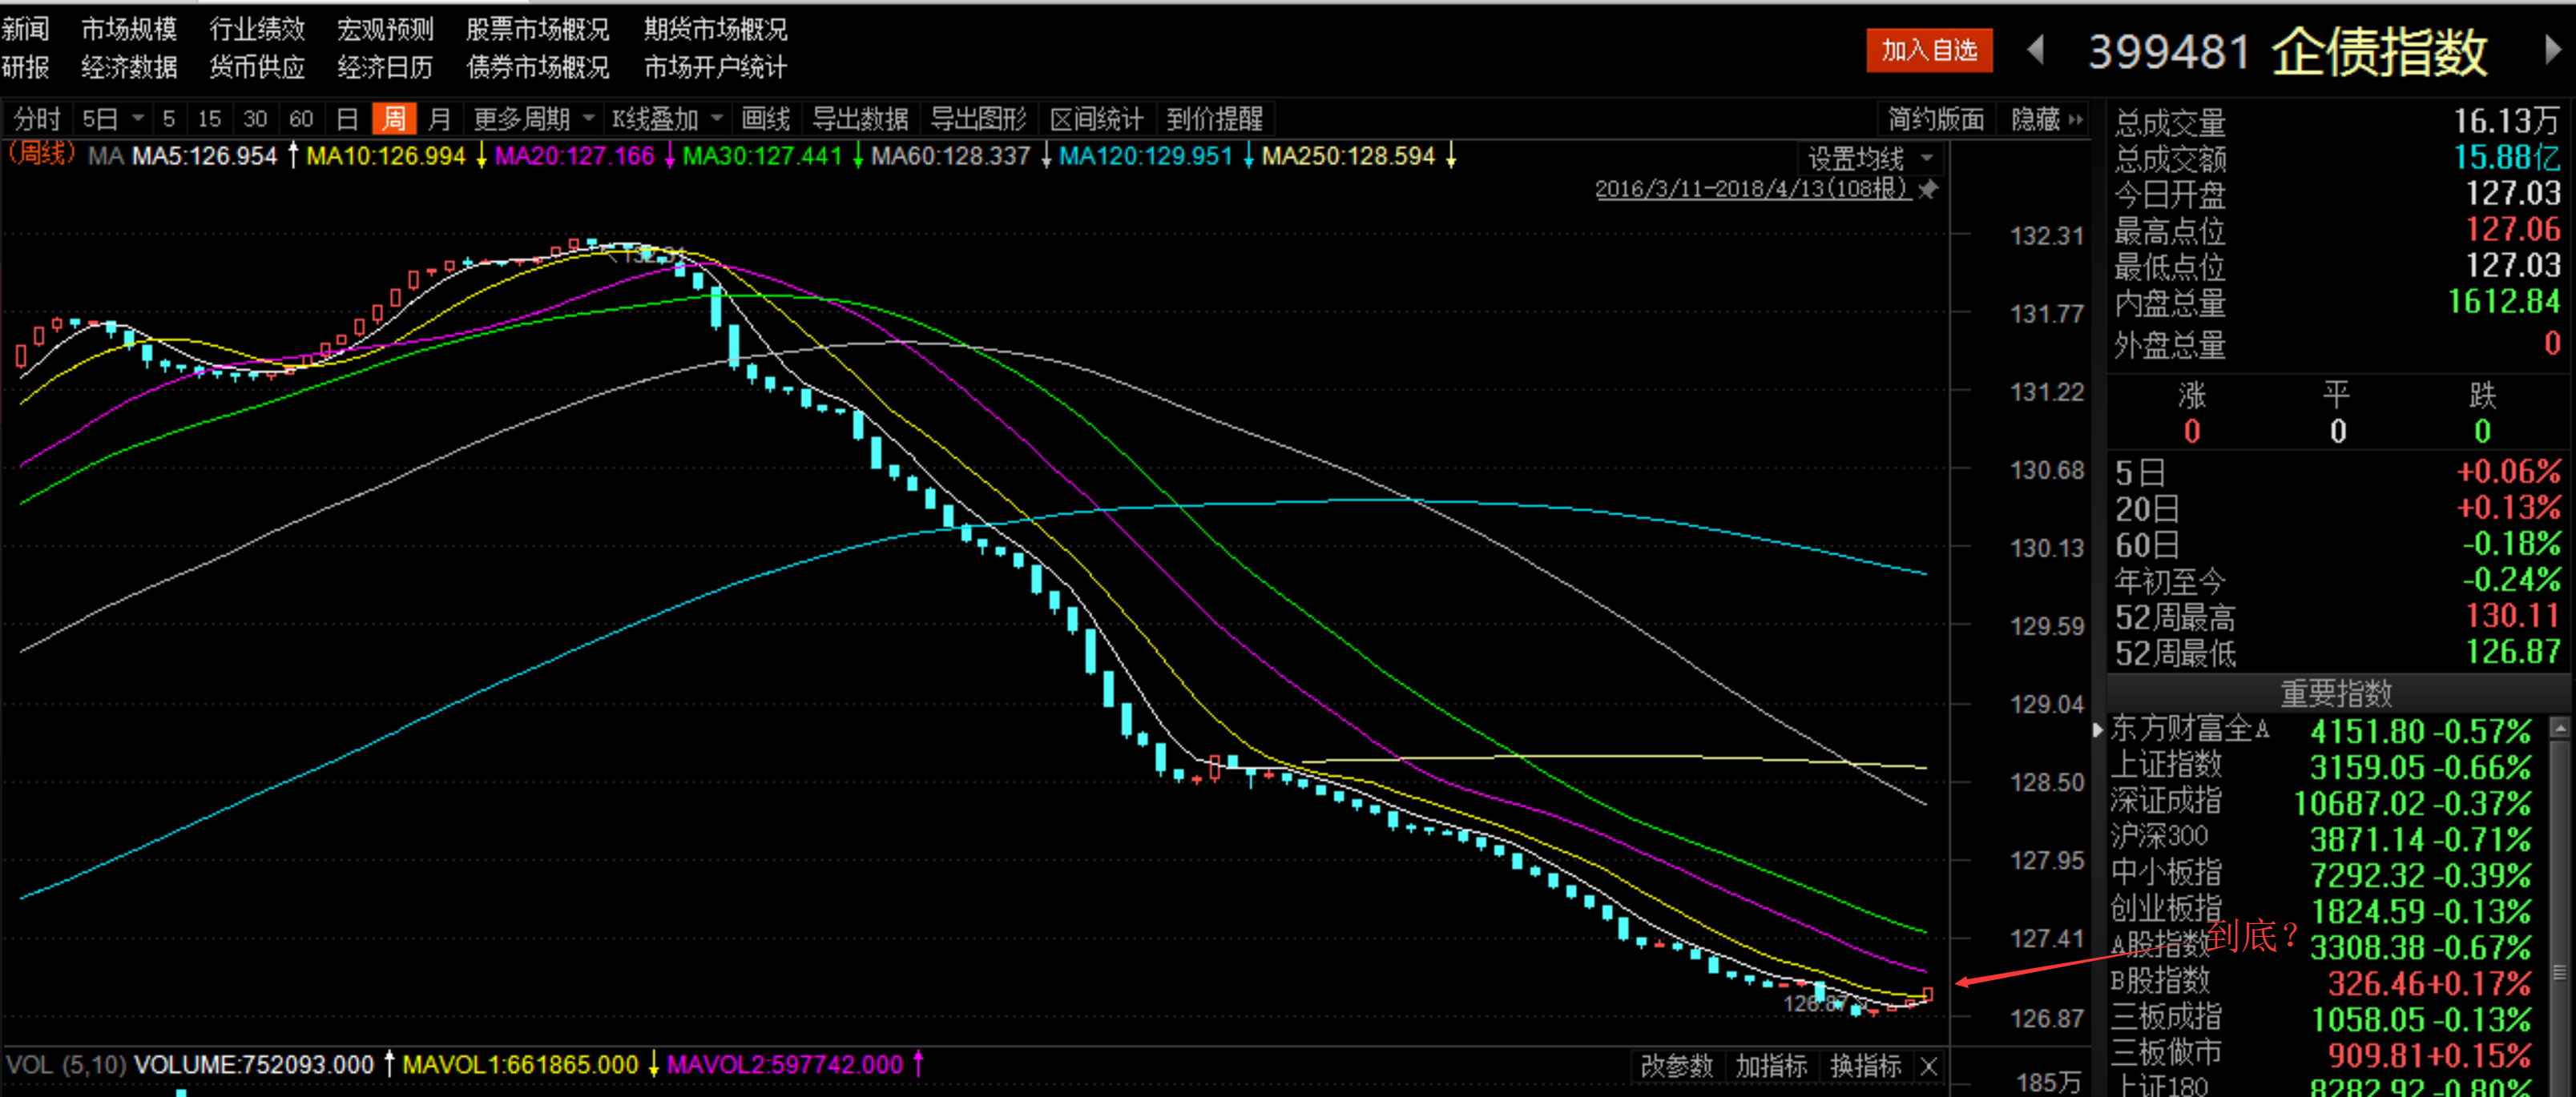
Task: Click the 导出数据 button
Action: pos(859,120)
